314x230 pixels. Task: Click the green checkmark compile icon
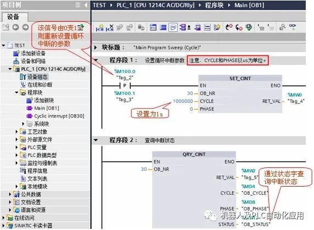(x=249, y=27)
